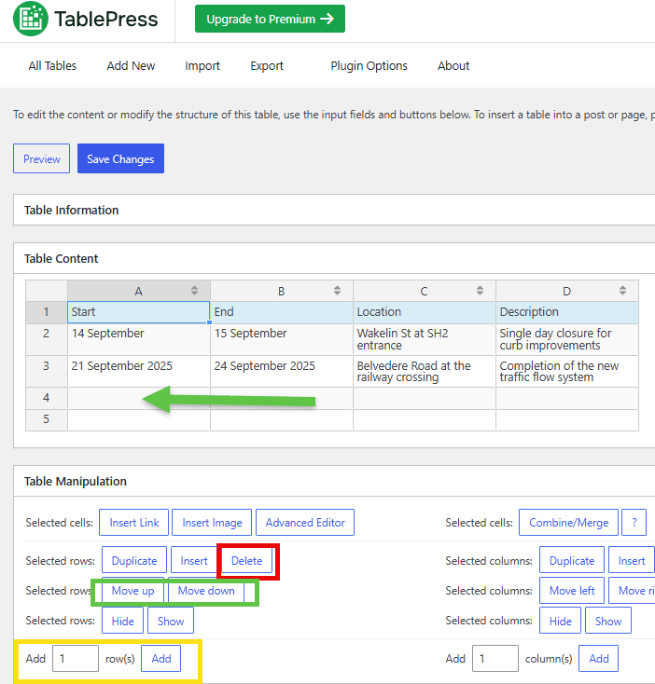The width and height of the screenshot is (655, 684).
Task: Duplicate the selected columns
Action: pos(572,560)
